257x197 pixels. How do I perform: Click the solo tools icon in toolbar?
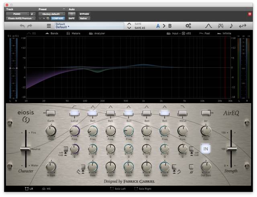coord(220,26)
